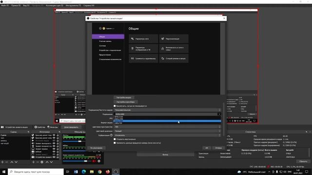The width and height of the screenshot is (312, 175).
Task: Choose highlighted 1920x1080 resolution option
Action: 167,121
